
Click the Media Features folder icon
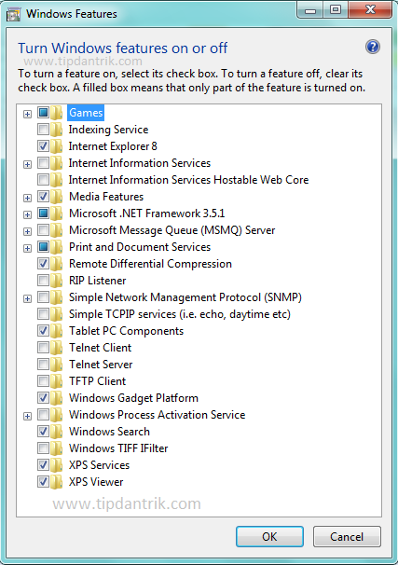(56, 197)
